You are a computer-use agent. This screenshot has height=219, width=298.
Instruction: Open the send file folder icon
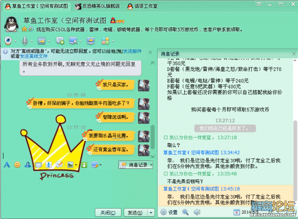[42, 41]
